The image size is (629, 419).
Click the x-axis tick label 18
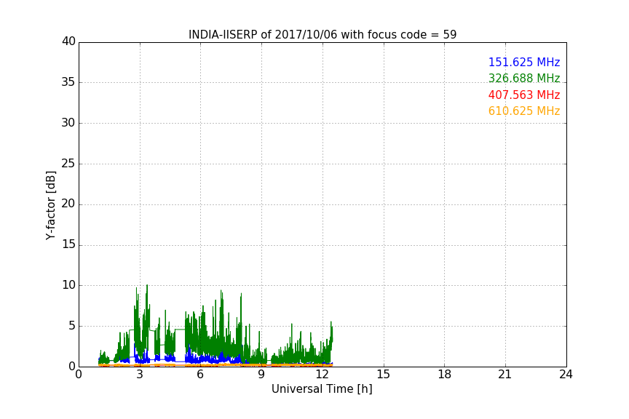(445, 375)
